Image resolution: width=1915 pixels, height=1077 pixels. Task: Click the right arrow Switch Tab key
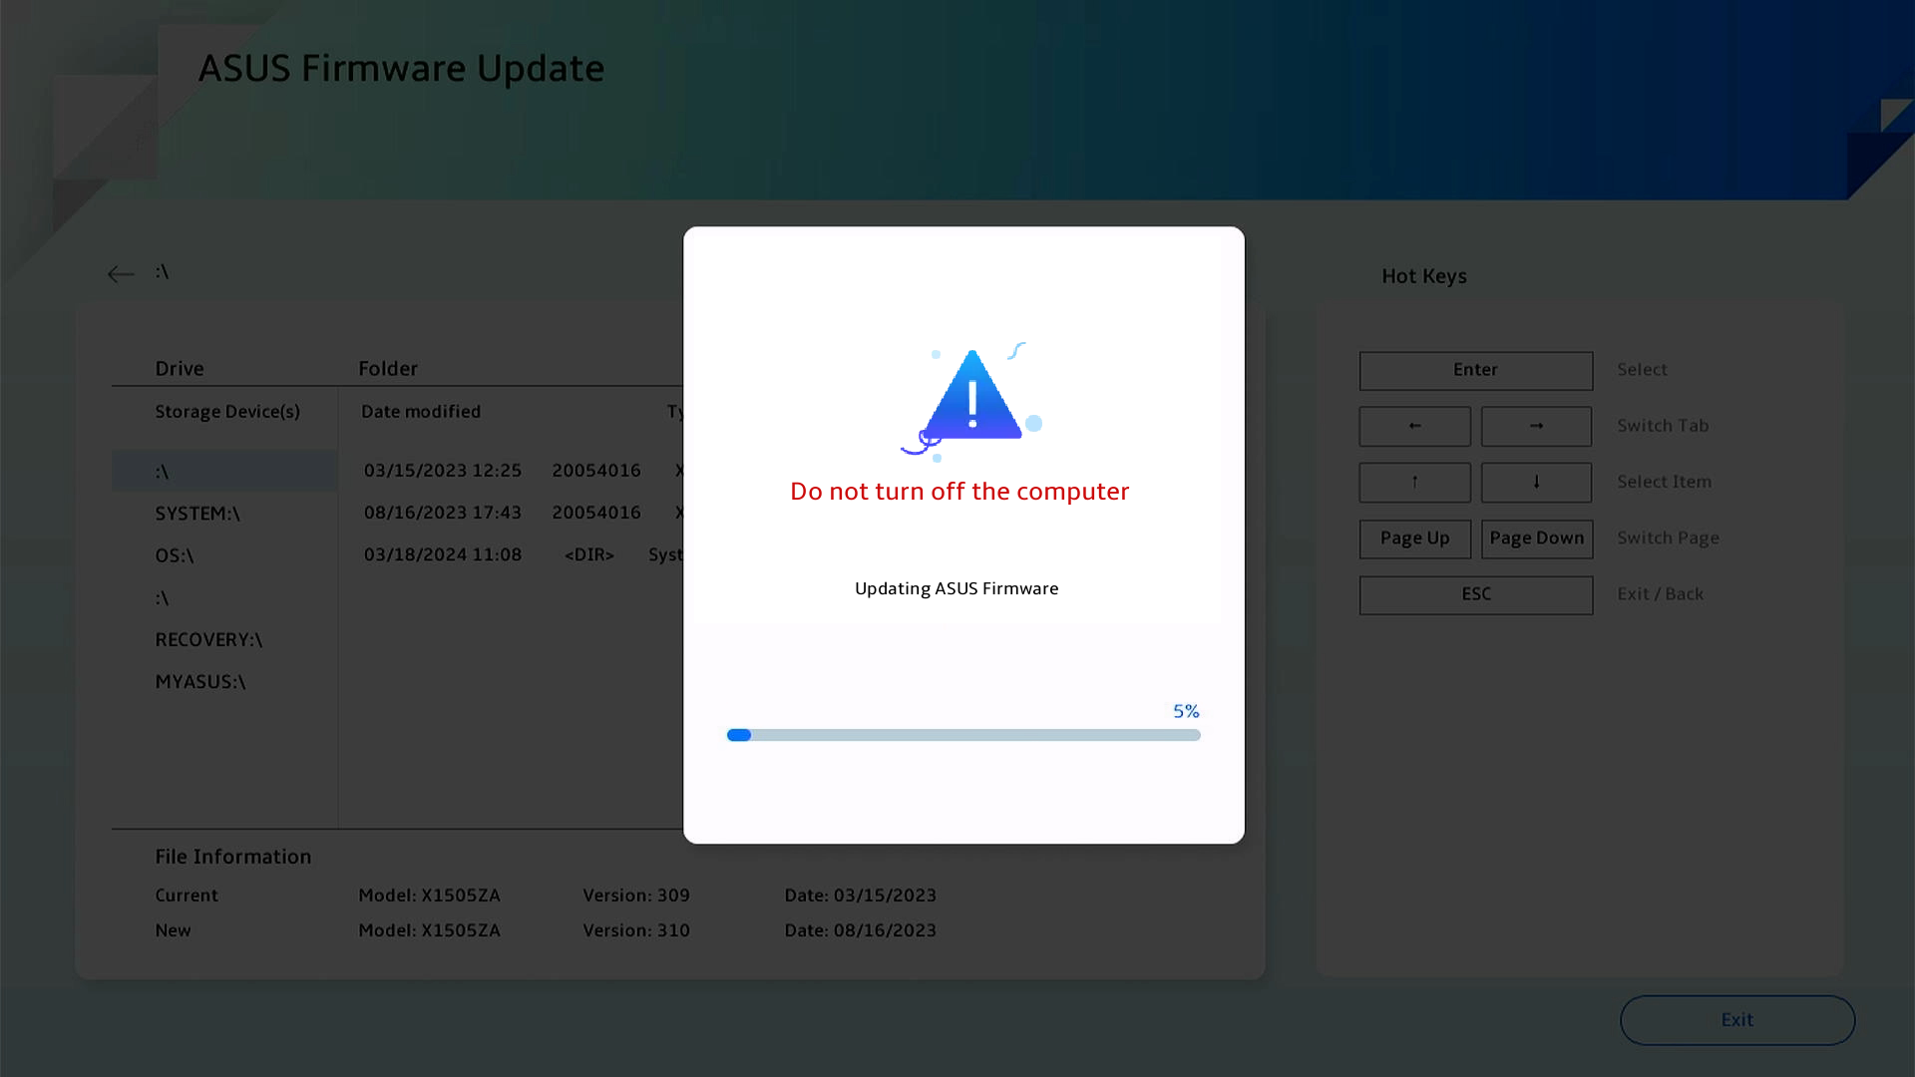click(1537, 426)
